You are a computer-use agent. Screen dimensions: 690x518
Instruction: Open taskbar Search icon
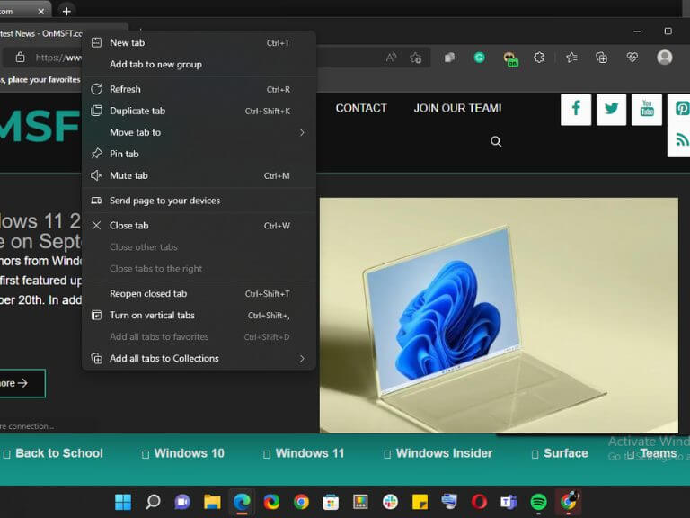tap(153, 502)
